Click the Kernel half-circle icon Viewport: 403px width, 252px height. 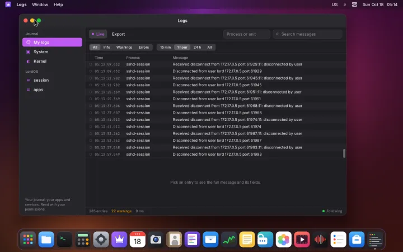(29, 61)
